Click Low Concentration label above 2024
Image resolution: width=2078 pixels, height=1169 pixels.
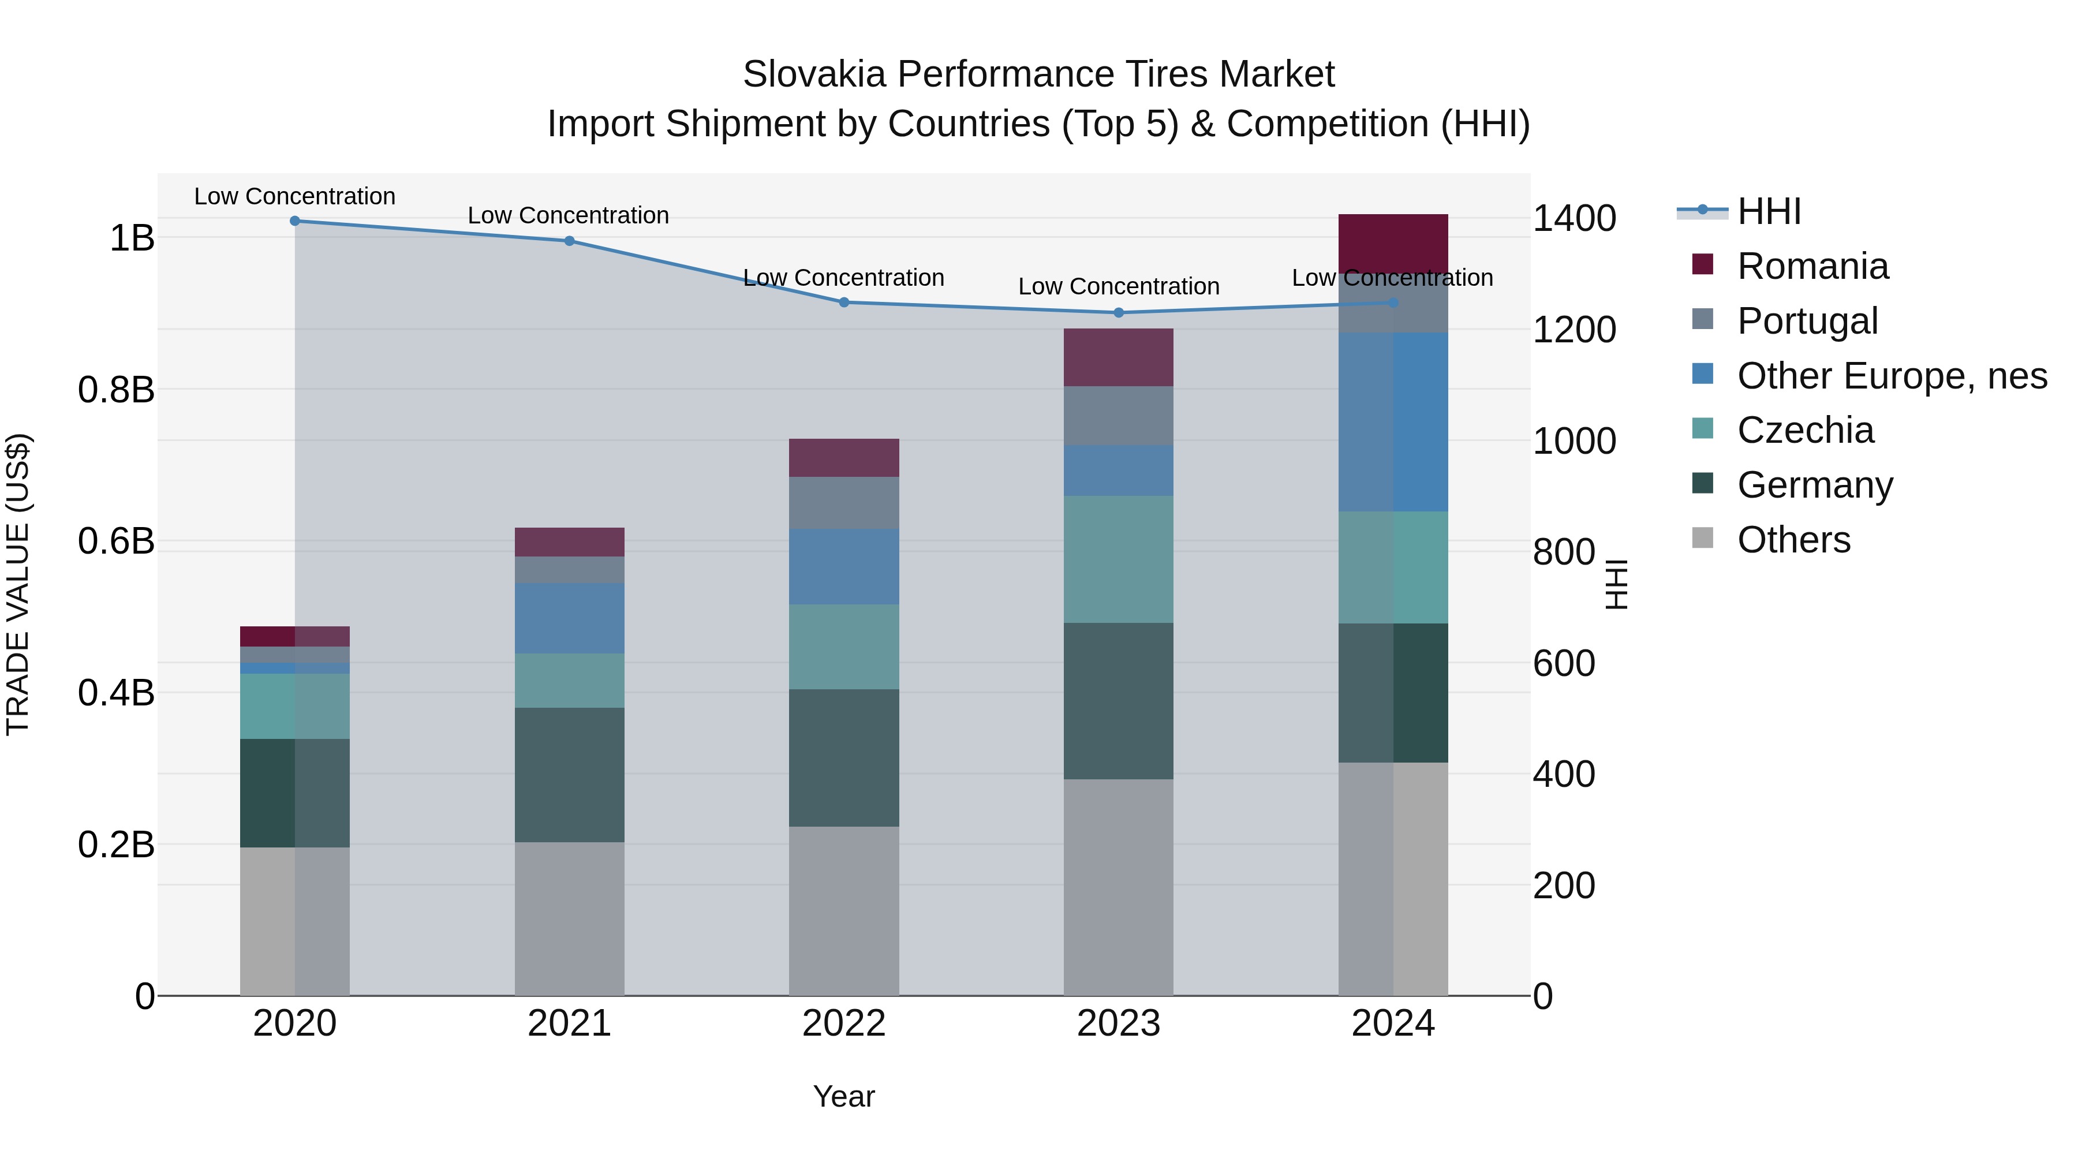pyautogui.click(x=1392, y=278)
